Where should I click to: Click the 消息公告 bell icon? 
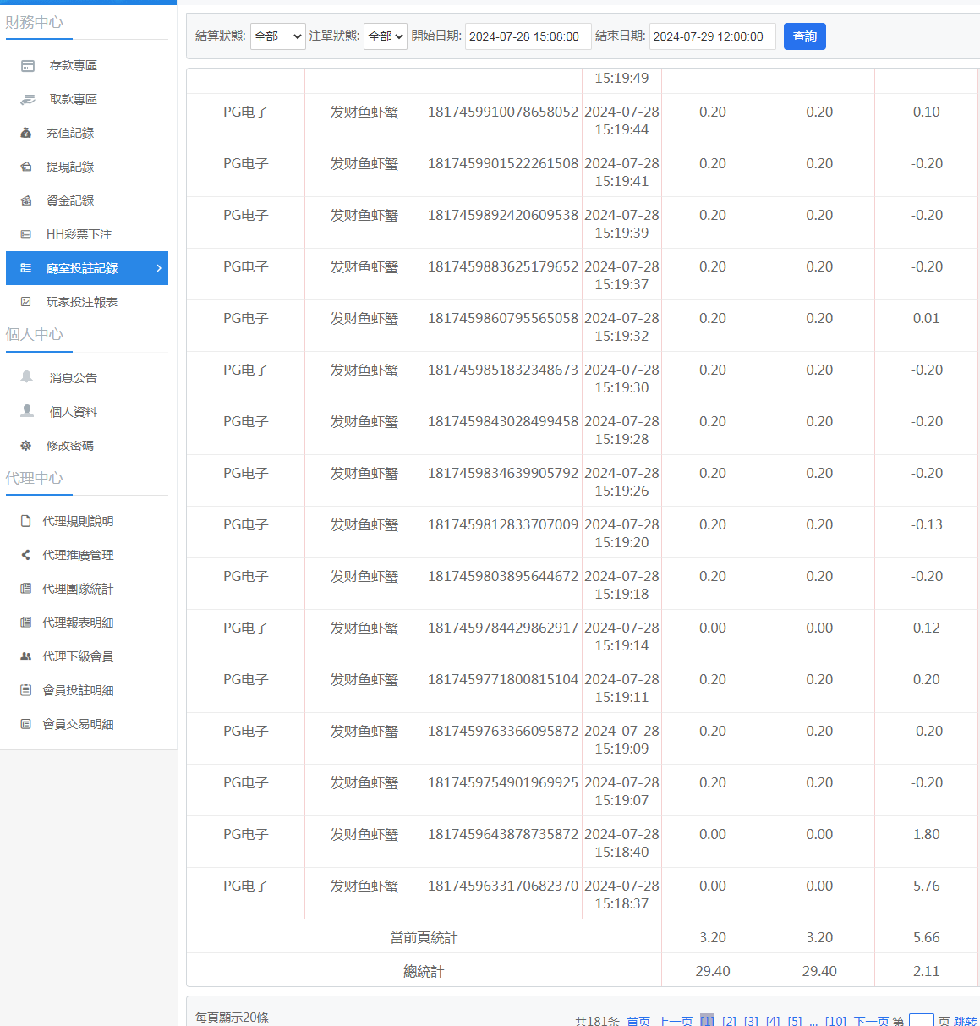(x=27, y=377)
